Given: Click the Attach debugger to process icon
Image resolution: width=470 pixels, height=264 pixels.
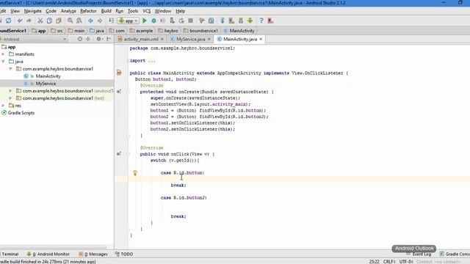Looking at the screenshot, I should pyautogui.click(x=172, y=21).
